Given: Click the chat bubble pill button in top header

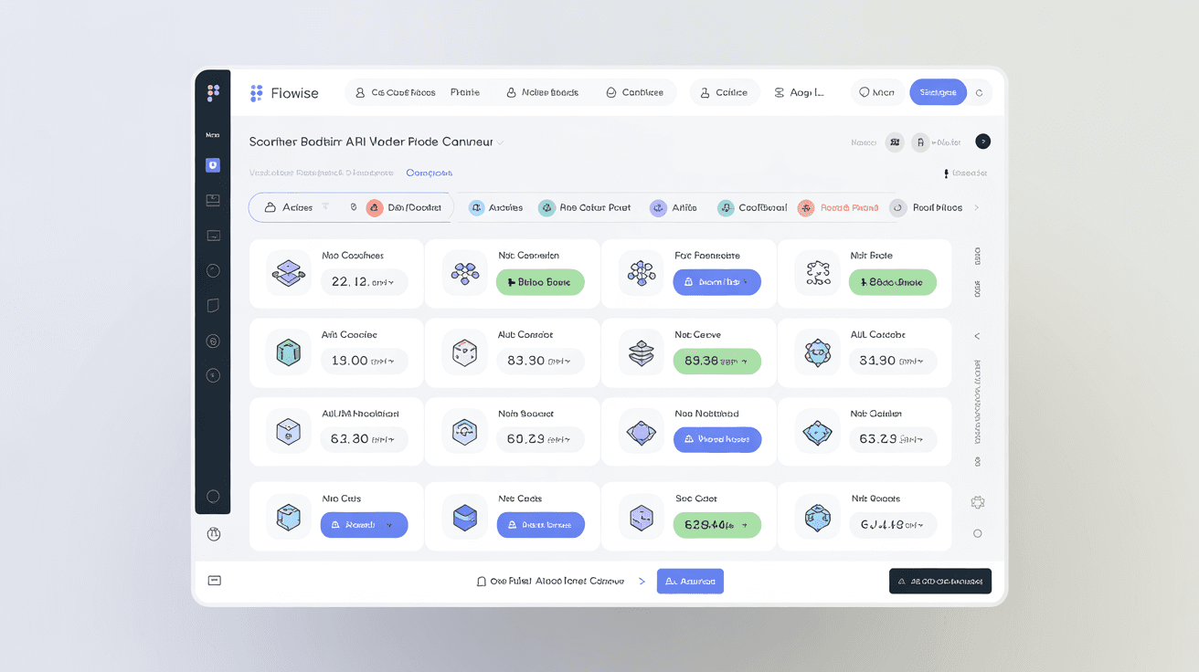Looking at the screenshot, I should coord(877,92).
